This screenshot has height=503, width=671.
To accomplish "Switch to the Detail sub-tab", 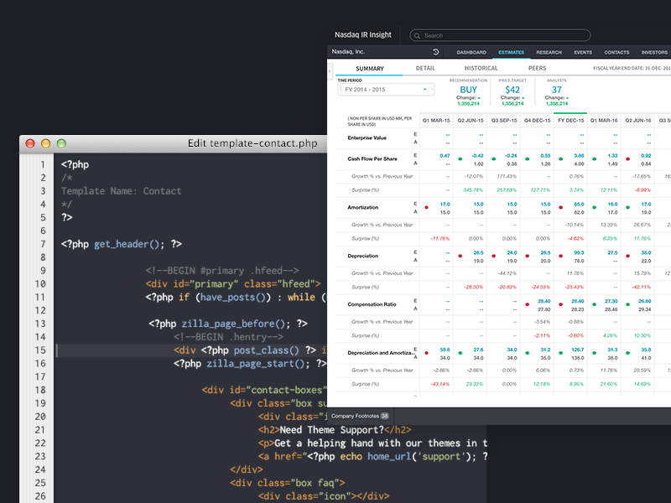I will (x=425, y=69).
